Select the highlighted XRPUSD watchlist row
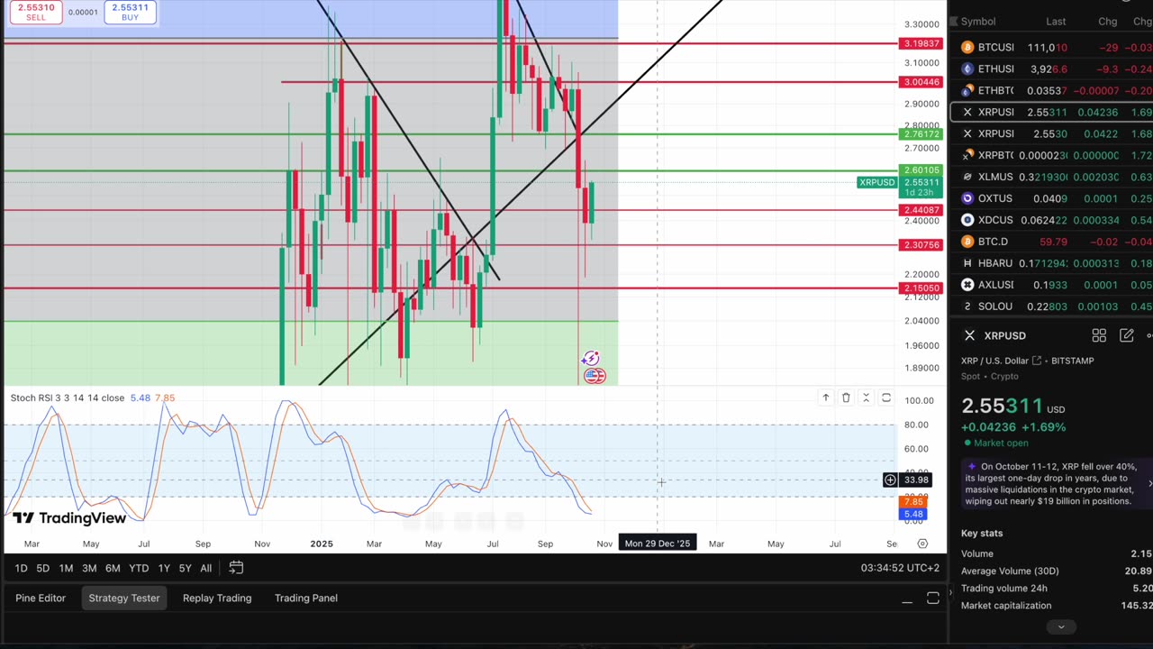 tap(1051, 112)
